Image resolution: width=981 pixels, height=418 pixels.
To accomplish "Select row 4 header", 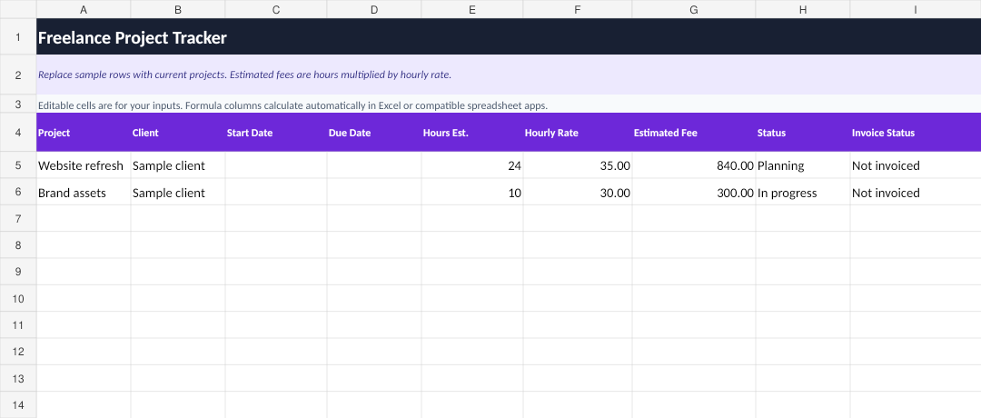I will 18,133.
